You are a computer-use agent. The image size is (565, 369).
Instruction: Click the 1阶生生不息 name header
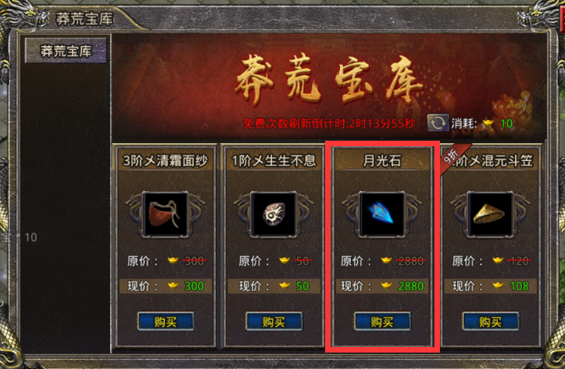(274, 161)
